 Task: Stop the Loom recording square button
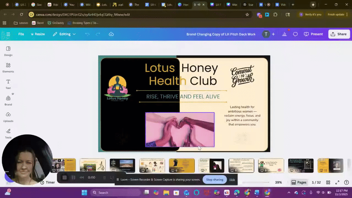64,178
